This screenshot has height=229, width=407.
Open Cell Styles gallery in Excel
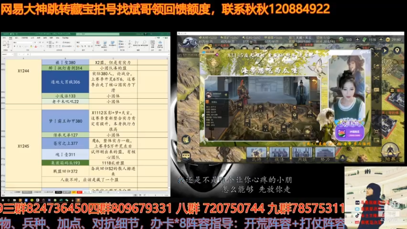(112, 44)
